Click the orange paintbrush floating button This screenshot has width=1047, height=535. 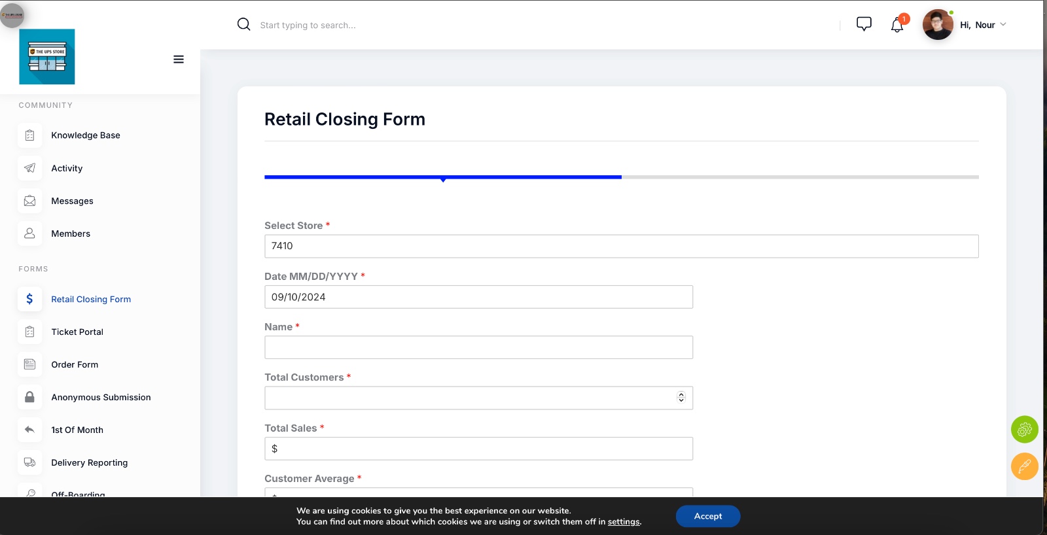click(1024, 466)
